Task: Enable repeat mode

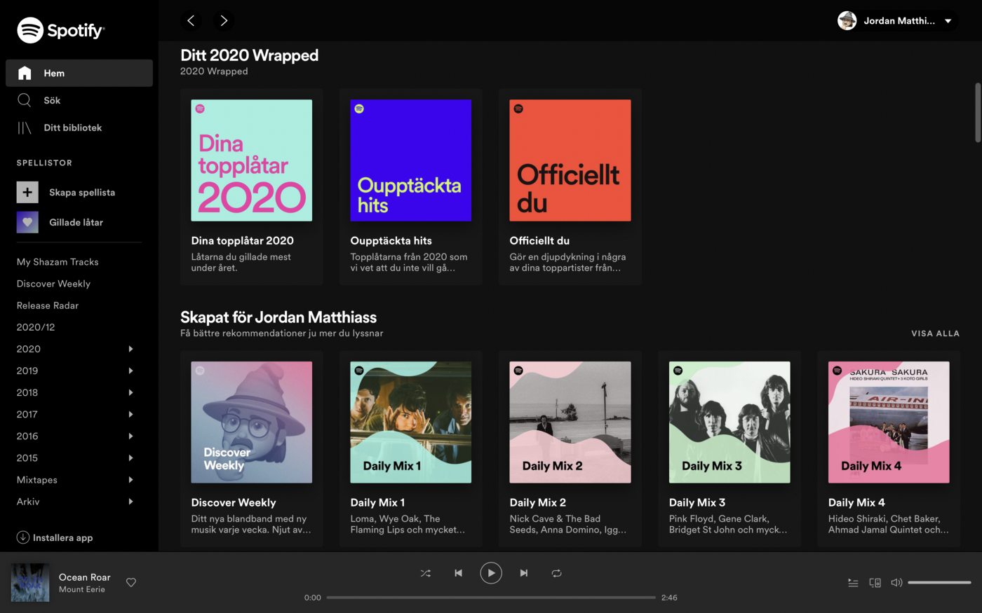Action: click(556, 573)
